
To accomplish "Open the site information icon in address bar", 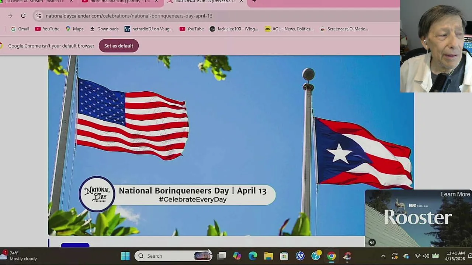I will [x=38, y=16].
